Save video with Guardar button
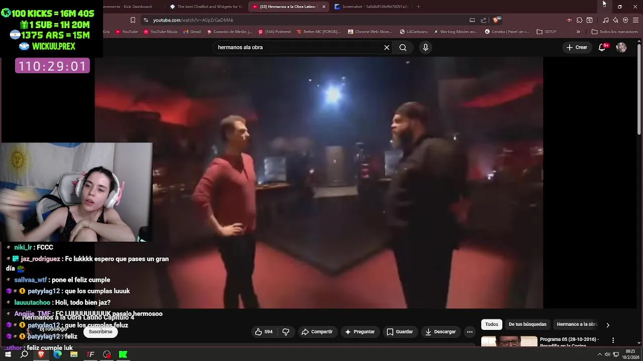This screenshot has width=643, height=361. 400,331
